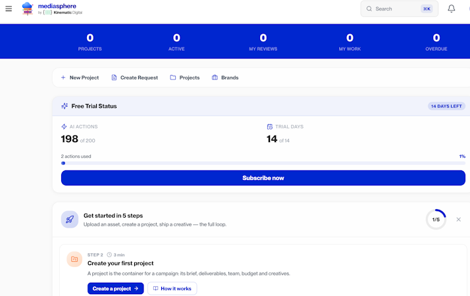Click the 'Free Trial Status' title
This screenshot has height=296, width=470.
94,106
